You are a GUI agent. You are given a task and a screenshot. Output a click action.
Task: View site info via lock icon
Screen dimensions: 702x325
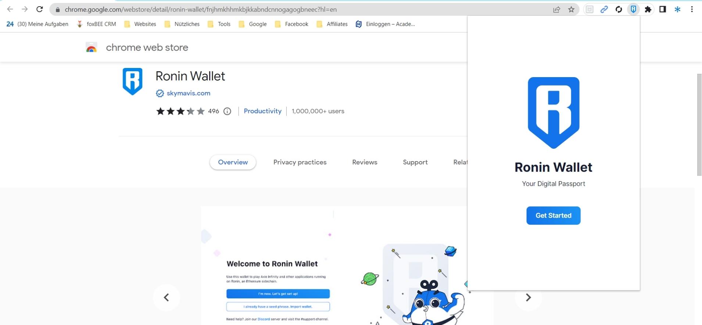pos(57,10)
